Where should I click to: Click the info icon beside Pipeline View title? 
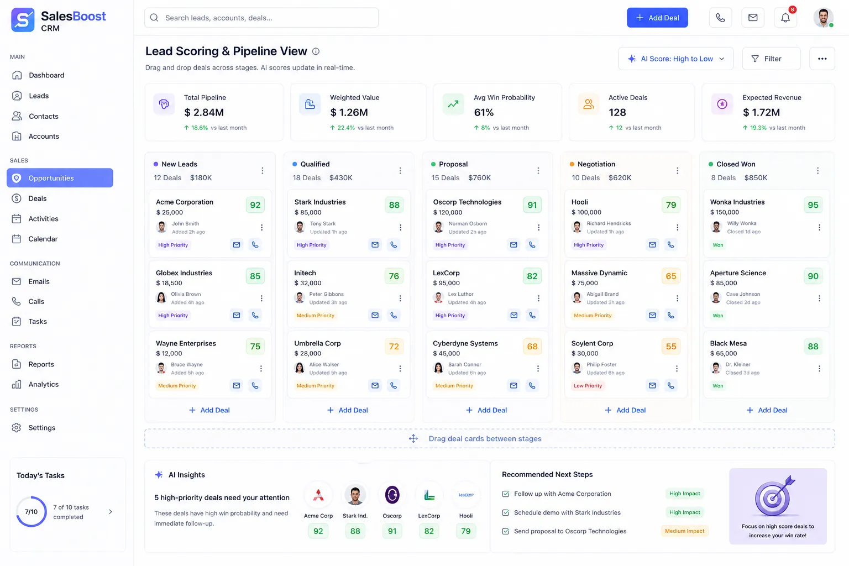pyautogui.click(x=316, y=51)
